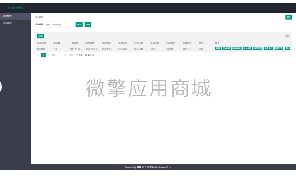Screen dimensions: 296x176
Task: Open the column filter icon above the table
Action: click(287, 36)
